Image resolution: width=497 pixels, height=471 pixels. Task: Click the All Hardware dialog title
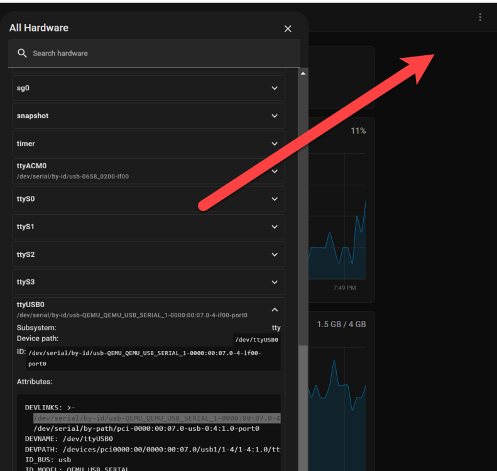39,28
